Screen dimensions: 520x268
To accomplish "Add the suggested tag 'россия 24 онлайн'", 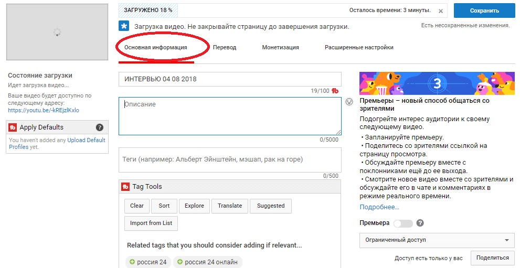I will pos(207,262).
